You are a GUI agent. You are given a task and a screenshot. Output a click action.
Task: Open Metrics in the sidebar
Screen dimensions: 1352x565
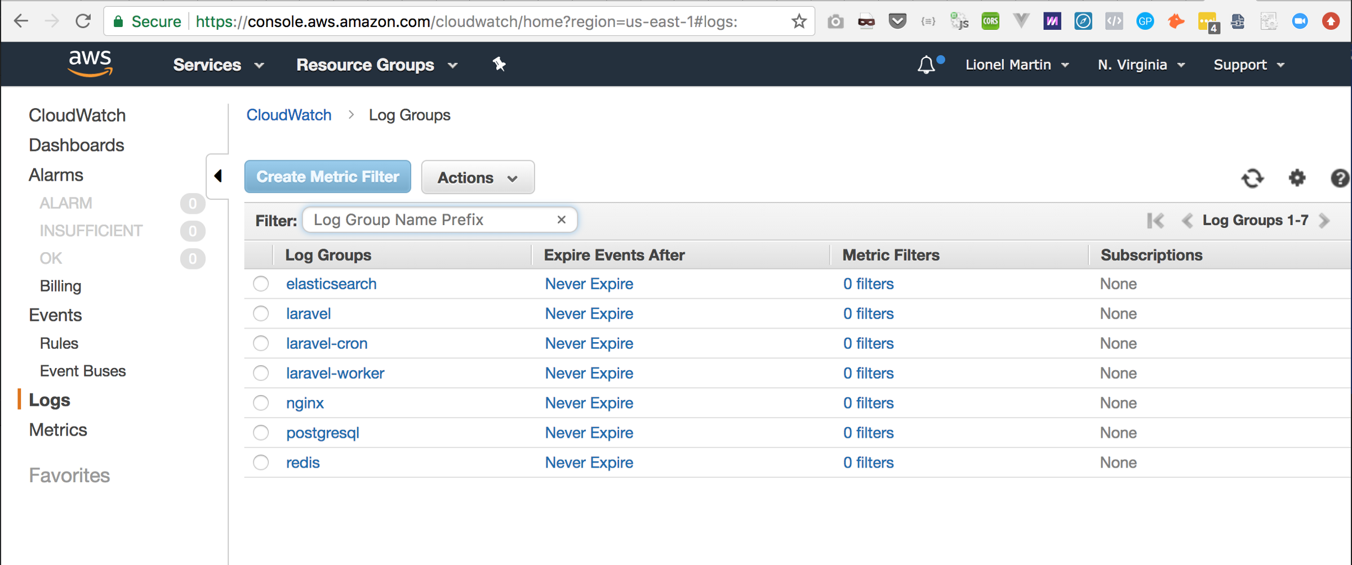(x=58, y=430)
